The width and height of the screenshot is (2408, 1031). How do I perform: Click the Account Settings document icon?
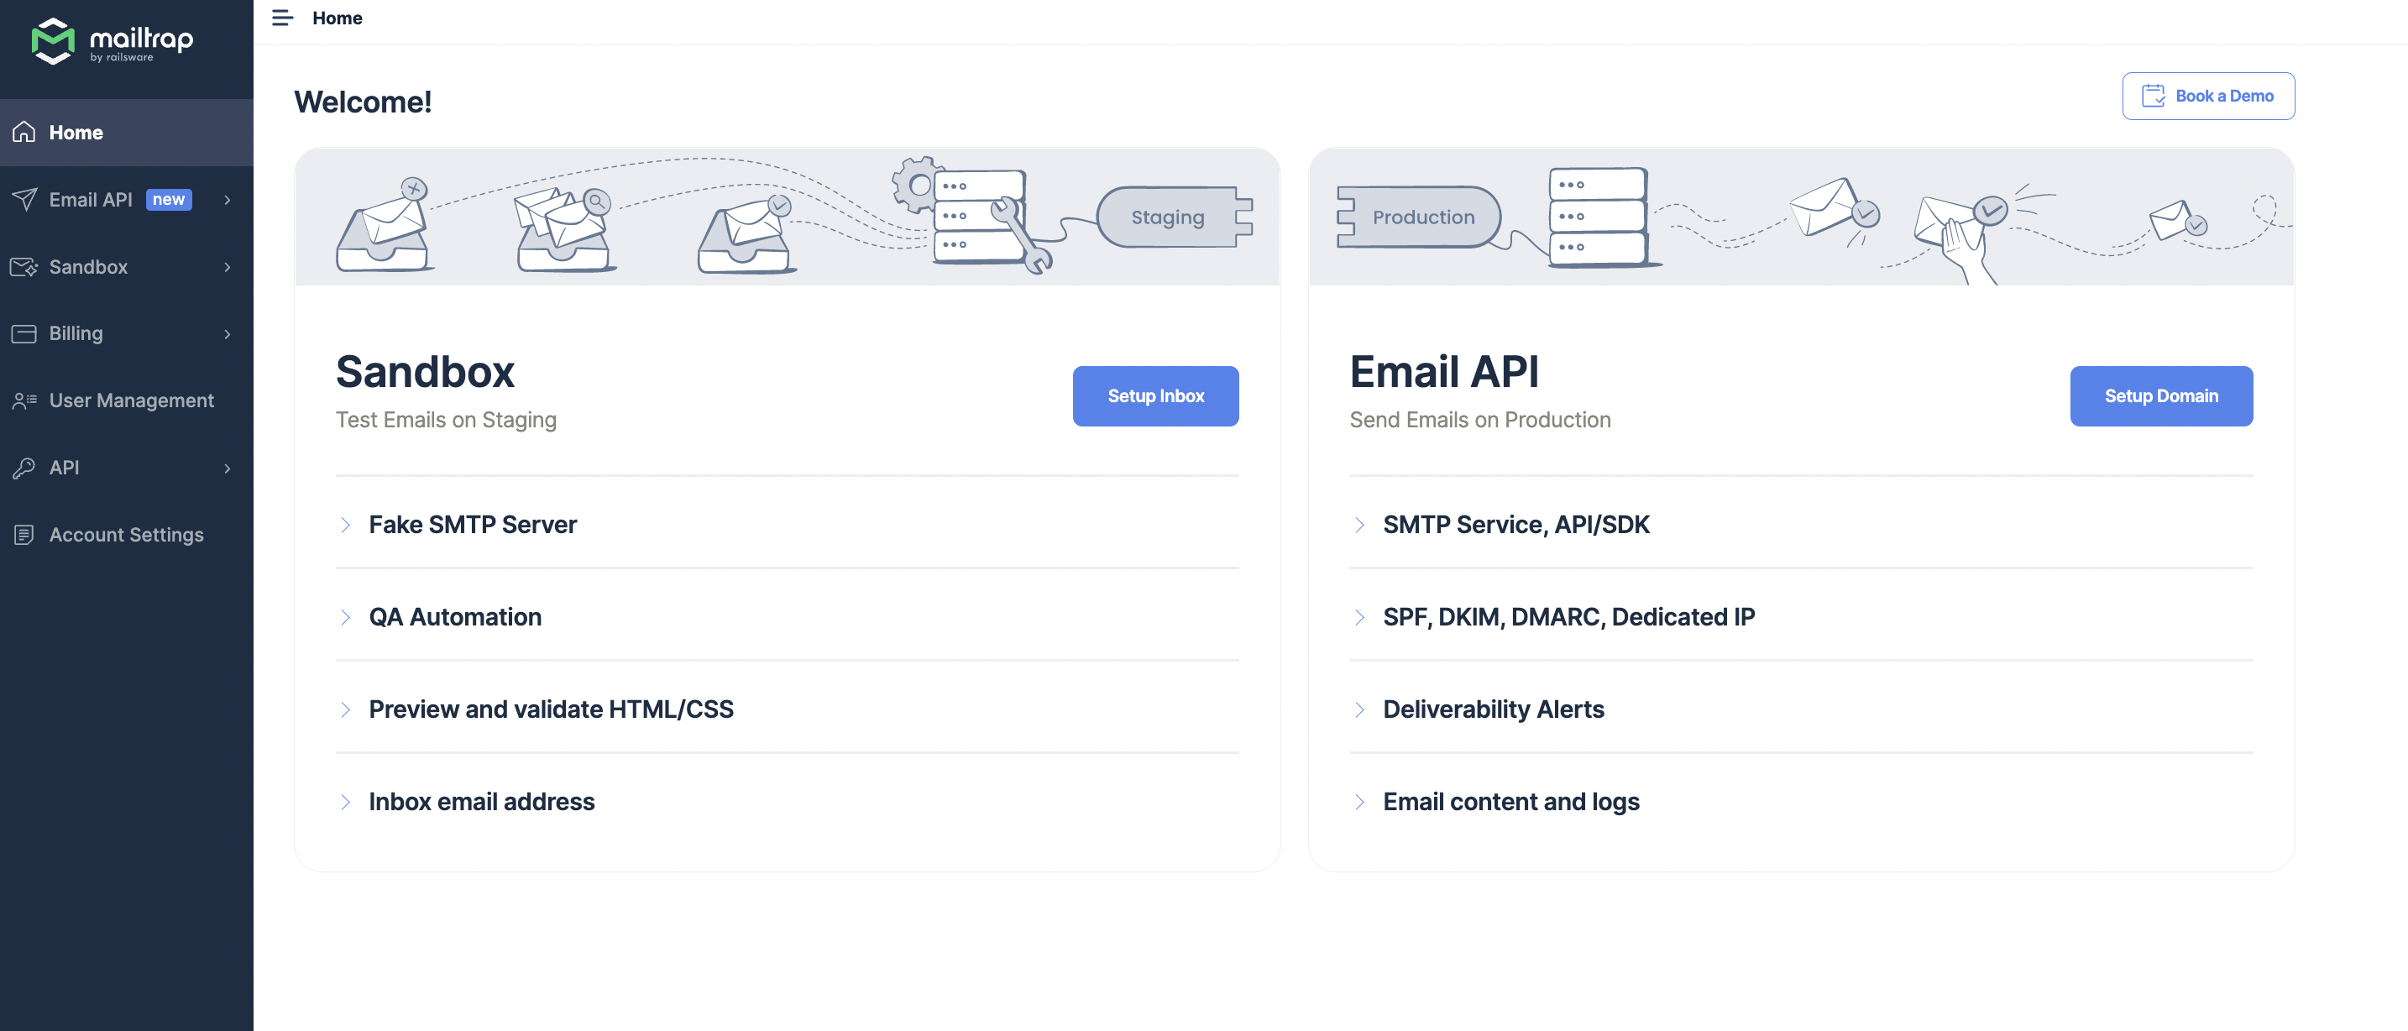tap(24, 535)
